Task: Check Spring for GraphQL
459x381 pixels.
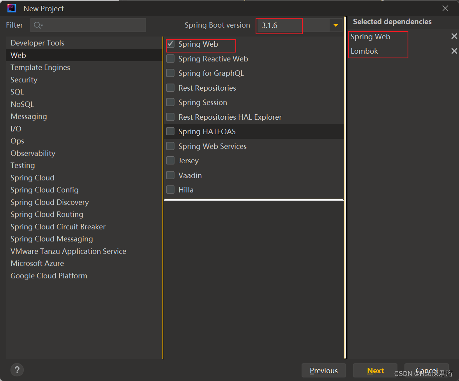Action: [170, 73]
